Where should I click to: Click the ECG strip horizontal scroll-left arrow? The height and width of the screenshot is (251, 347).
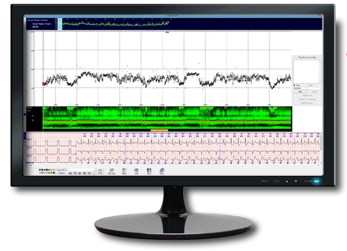pos(28,165)
